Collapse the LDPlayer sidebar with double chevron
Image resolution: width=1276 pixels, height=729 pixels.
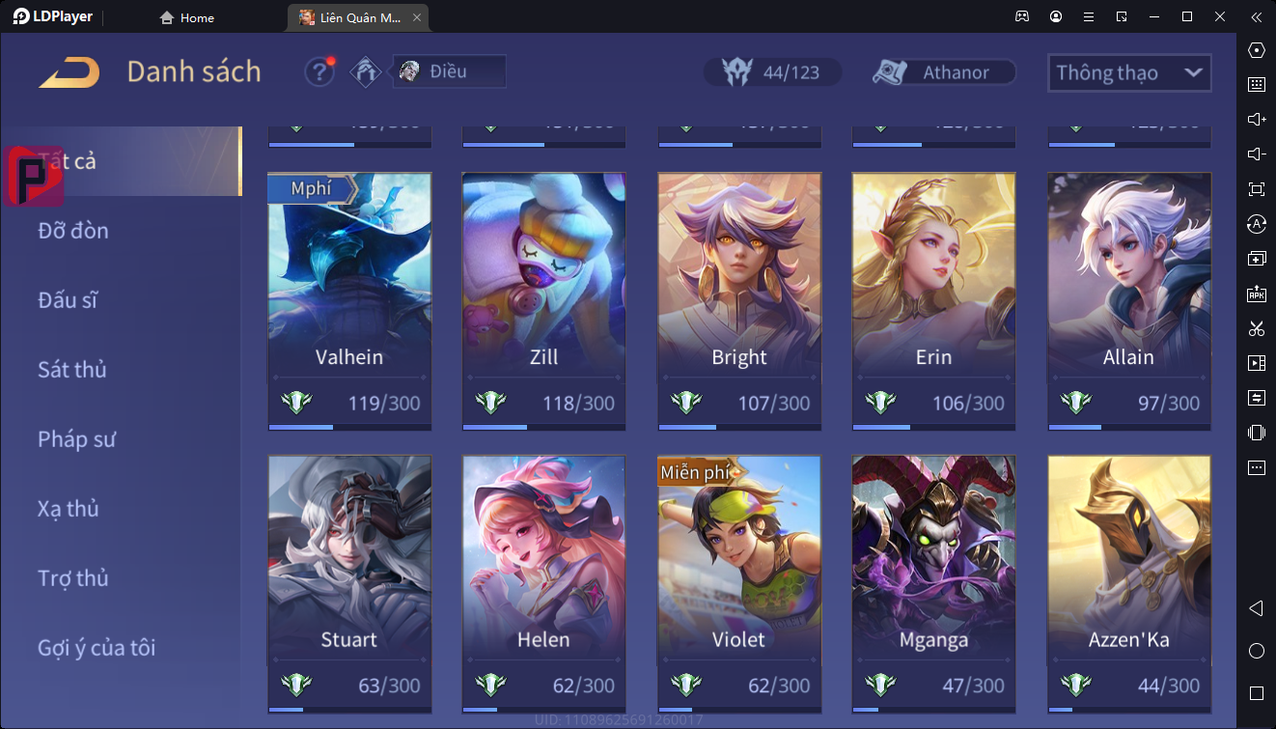pos(1256,16)
